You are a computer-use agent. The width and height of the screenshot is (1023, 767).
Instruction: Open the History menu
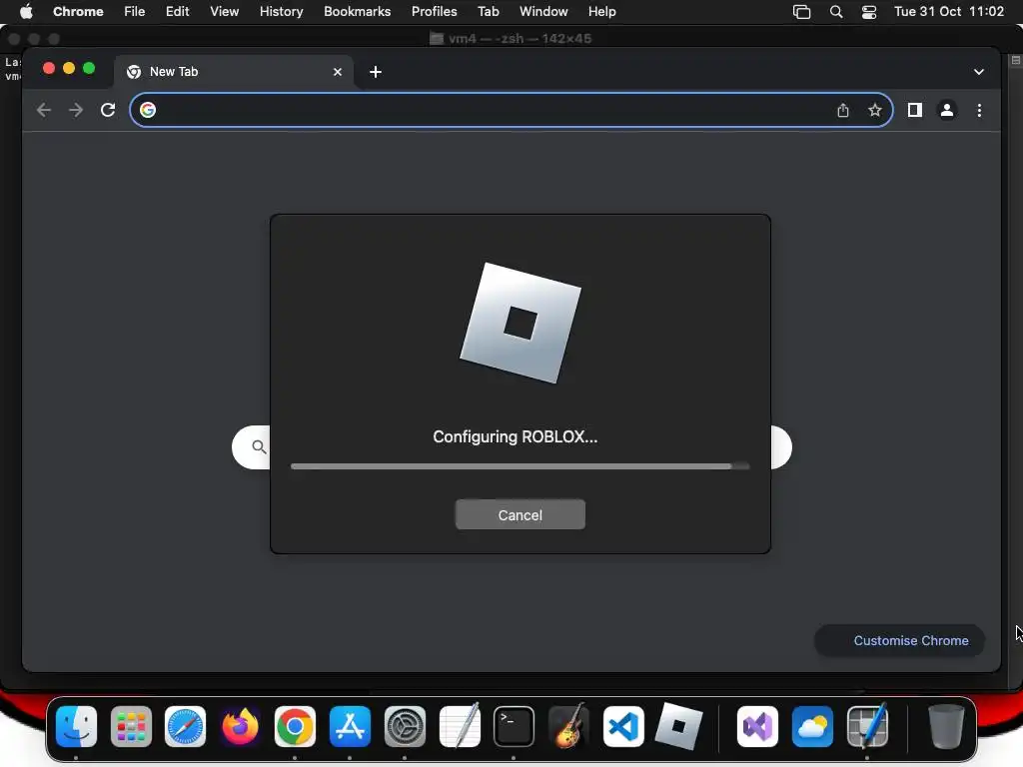(x=281, y=11)
